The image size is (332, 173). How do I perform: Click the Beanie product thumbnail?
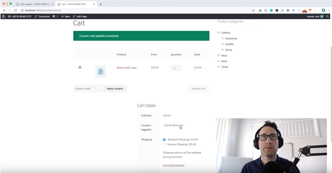tap(101, 71)
